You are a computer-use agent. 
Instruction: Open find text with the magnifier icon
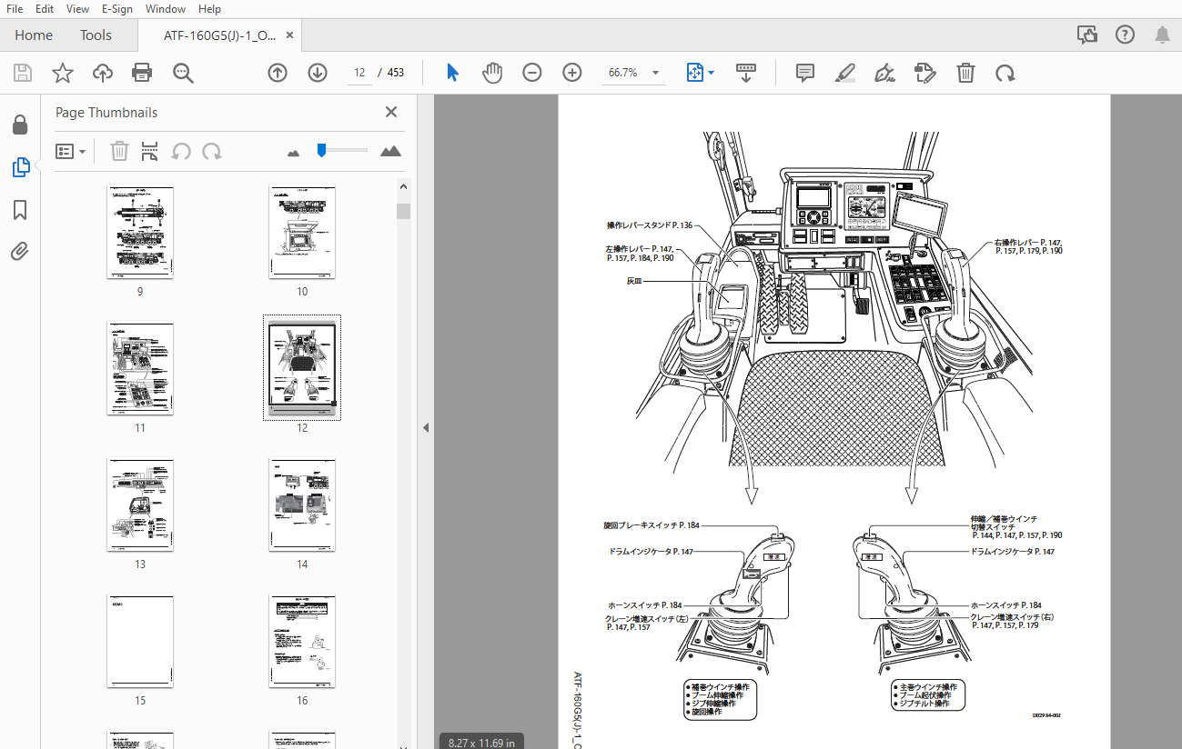[183, 73]
